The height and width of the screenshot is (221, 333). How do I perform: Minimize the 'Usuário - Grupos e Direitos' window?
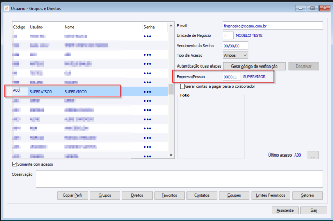(x=301, y=8)
